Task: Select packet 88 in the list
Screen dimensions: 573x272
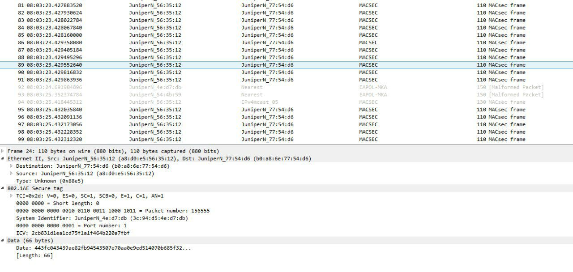Action: point(286,57)
